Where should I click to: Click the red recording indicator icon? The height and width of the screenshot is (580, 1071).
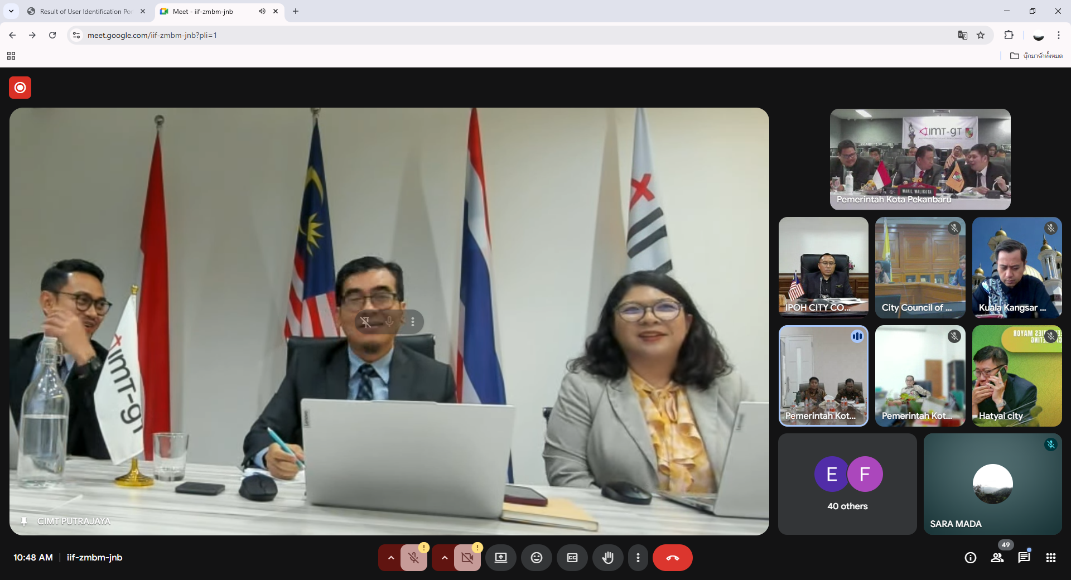point(20,88)
